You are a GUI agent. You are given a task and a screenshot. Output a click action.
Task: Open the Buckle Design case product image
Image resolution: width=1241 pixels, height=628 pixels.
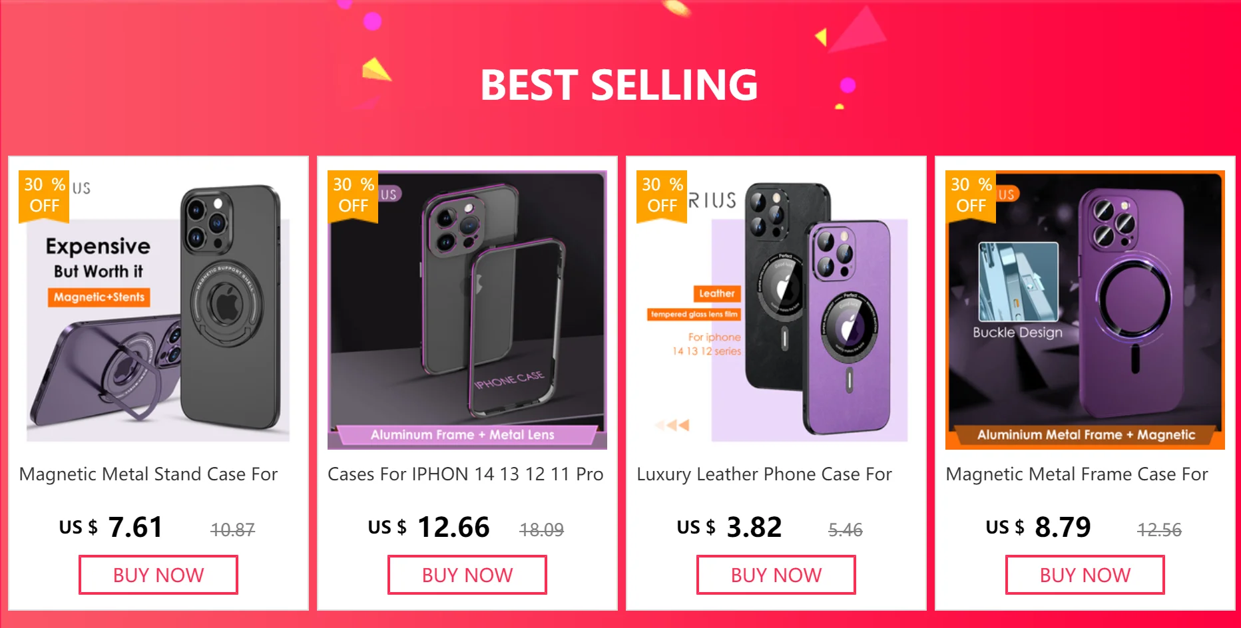(1085, 310)
